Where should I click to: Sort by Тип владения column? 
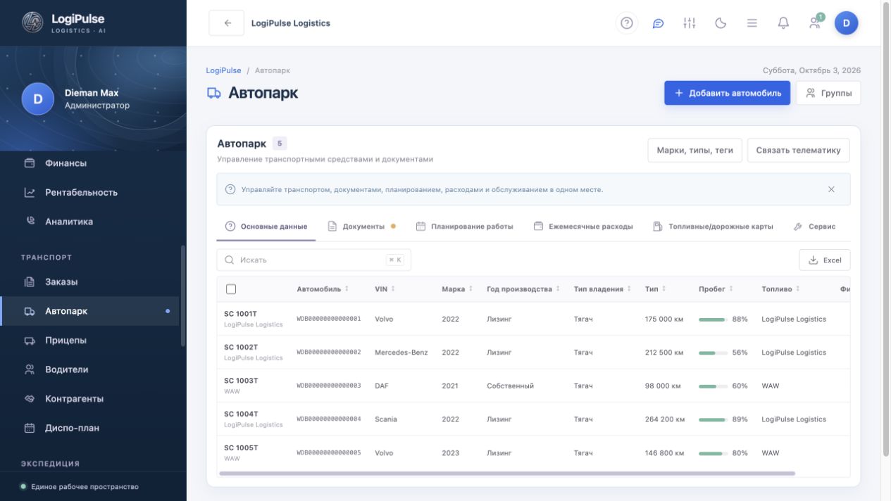[602, 289]
